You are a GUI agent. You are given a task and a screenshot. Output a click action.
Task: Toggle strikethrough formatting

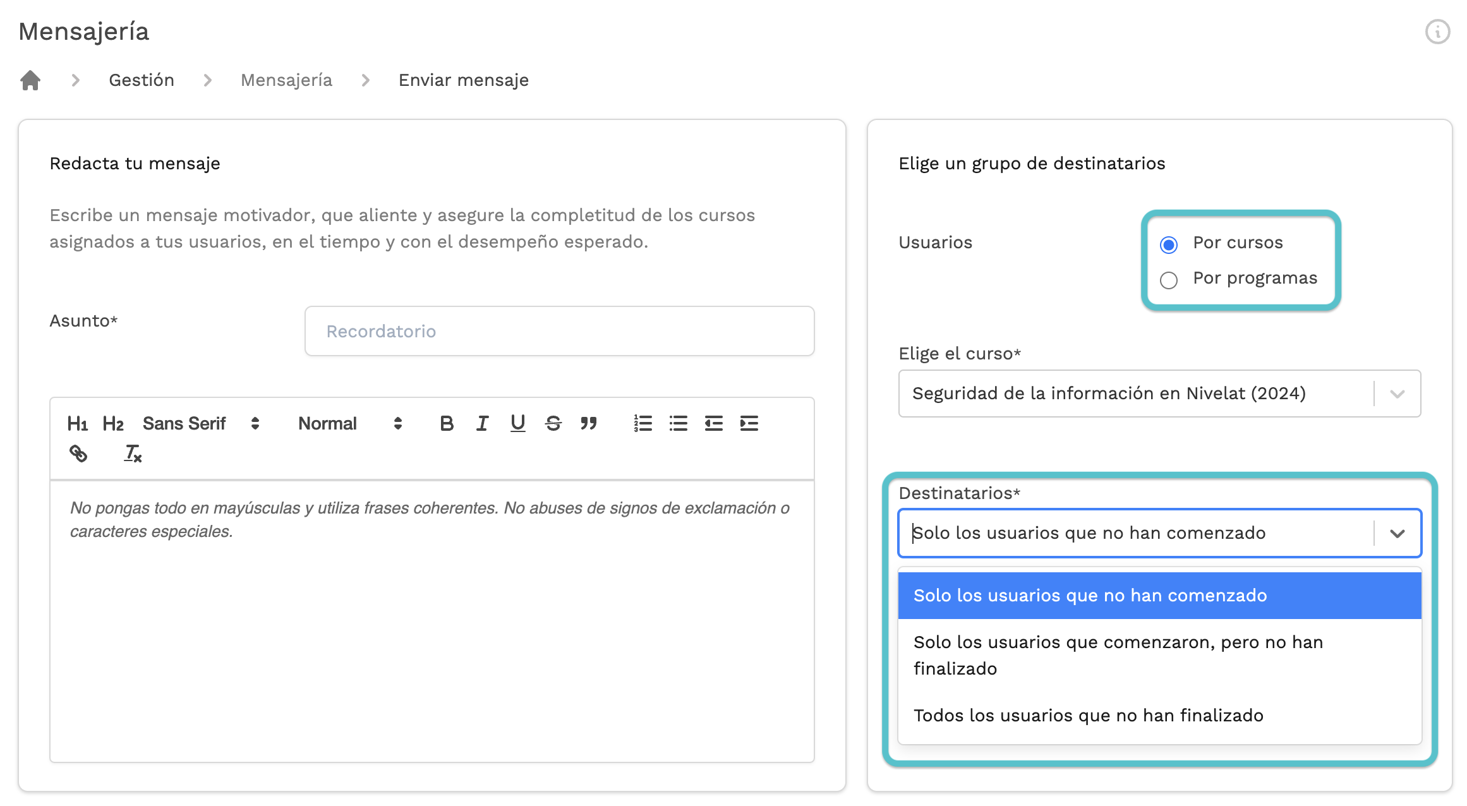[x=553, y=423]
